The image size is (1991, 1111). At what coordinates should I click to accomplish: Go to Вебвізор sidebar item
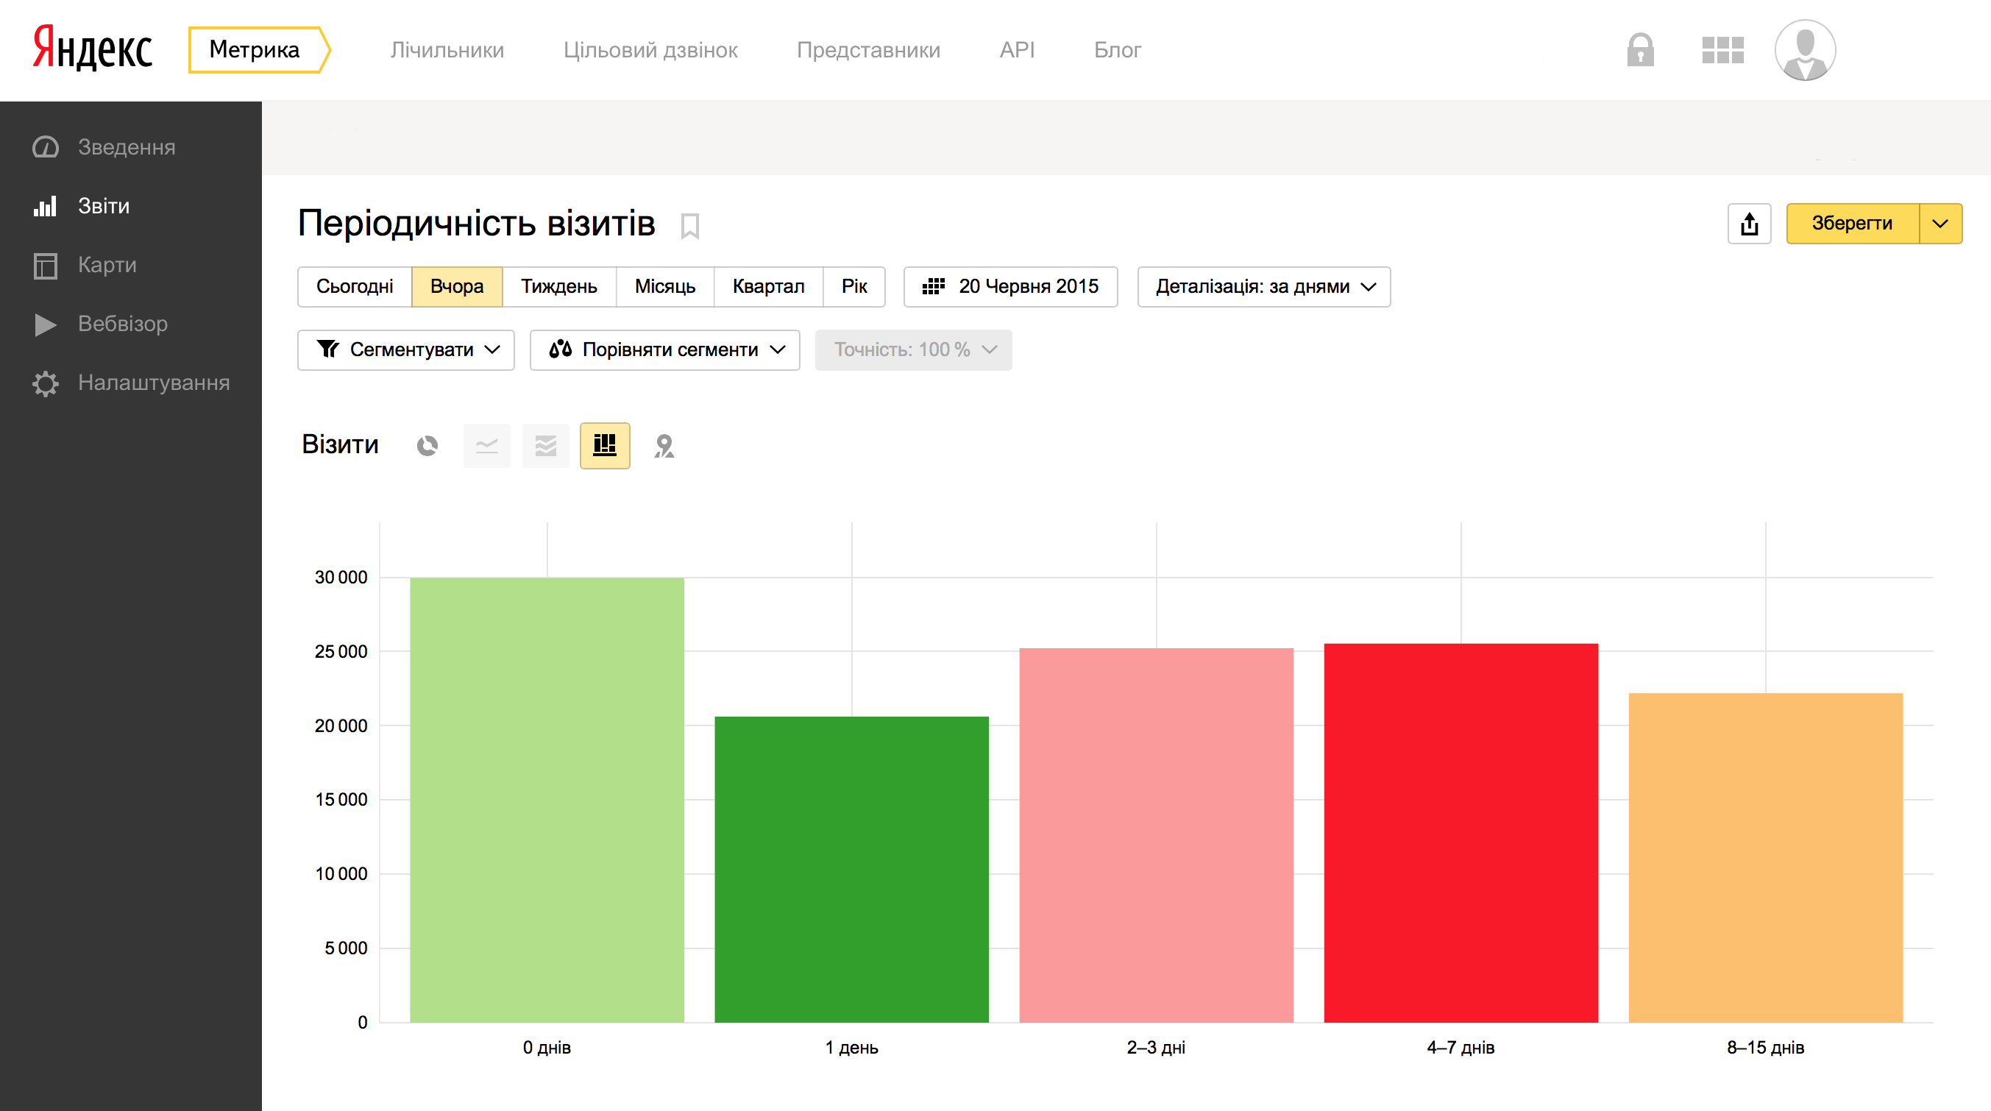coord(122,324)
